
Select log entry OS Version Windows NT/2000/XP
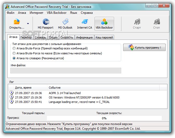pos(84,97)
